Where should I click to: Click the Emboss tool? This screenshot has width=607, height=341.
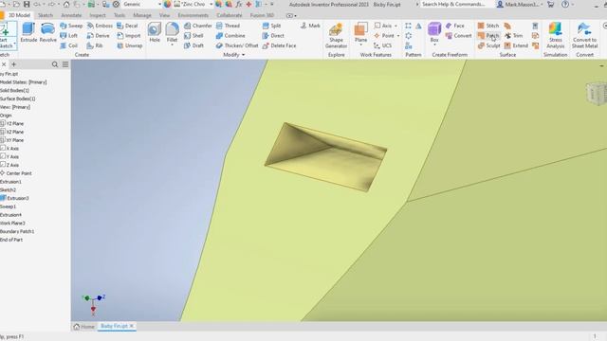100,26
